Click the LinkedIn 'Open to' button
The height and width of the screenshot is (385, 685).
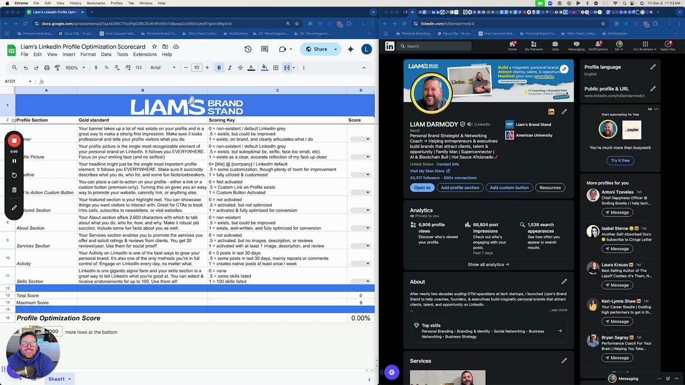pyautogui.click(x=422, y=188)
